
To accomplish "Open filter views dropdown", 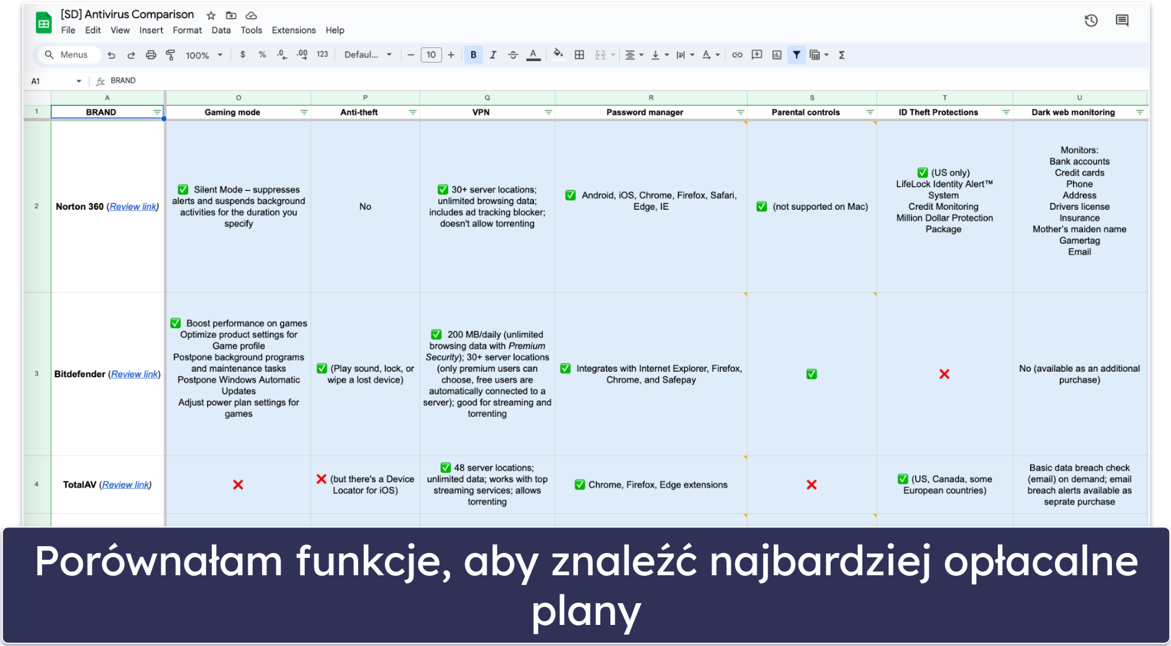I will (x=820, y=55).
